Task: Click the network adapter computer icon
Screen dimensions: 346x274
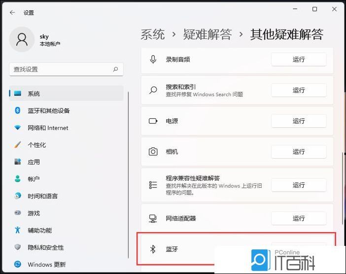Action: (x=153, y=218)
